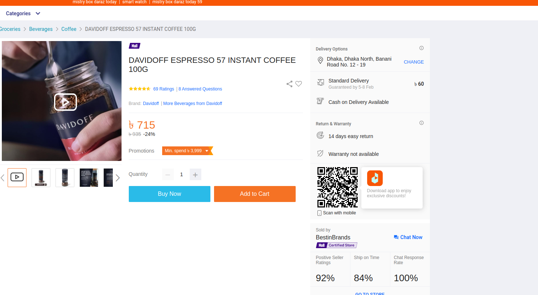Increase quantity with the plus button

pyautogui.click(x=195, y=175)
